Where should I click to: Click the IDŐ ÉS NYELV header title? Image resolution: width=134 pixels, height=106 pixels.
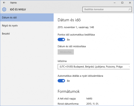(18, 9)
